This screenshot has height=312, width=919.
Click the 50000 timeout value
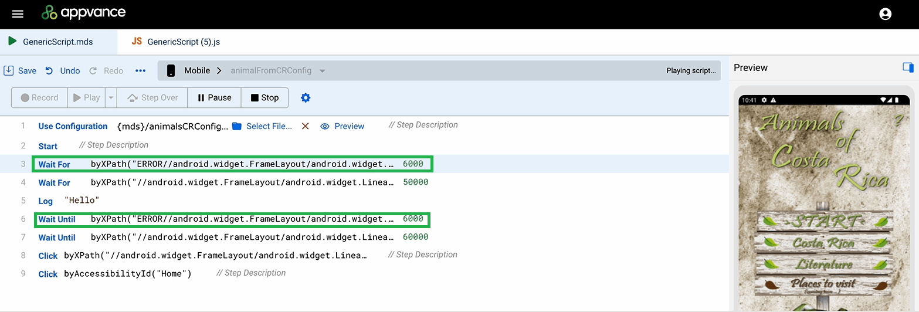(x=416, y=182)
